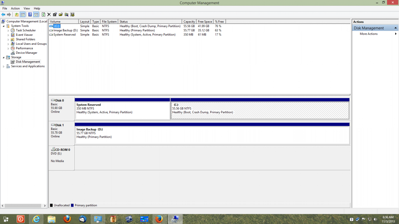Select (C:) volume row in list

137,26
